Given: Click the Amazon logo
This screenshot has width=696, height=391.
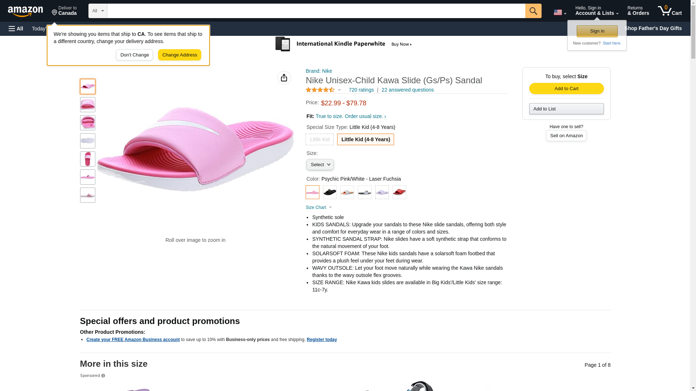Looking at the screenshot, I should 25,11.
